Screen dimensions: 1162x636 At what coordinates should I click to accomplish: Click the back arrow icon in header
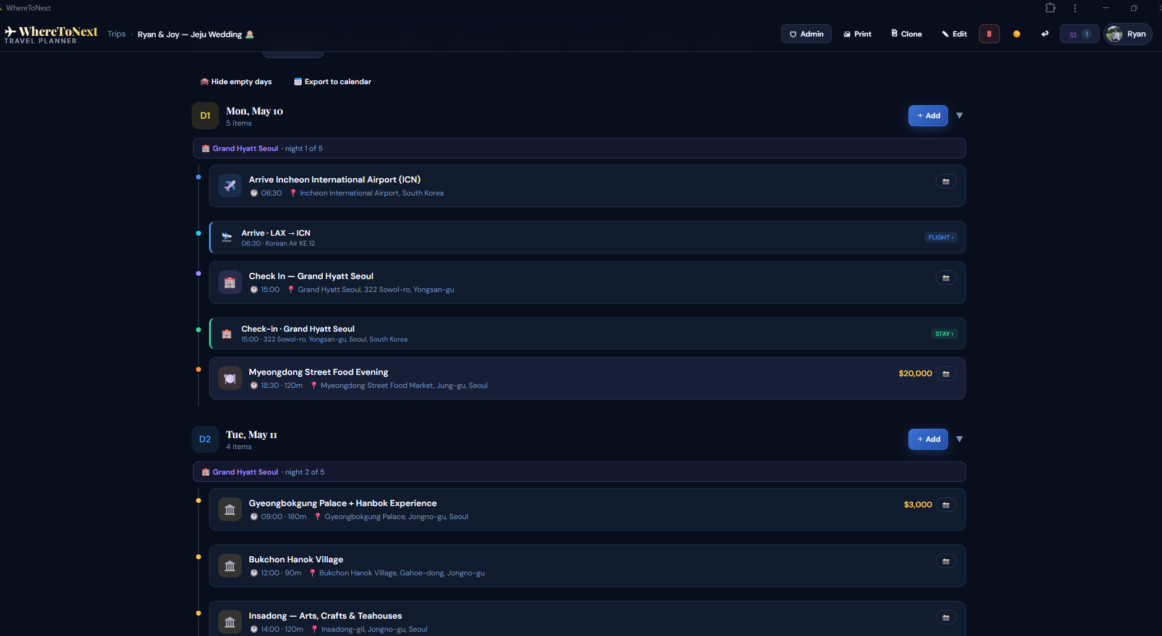click(1045, 34)
